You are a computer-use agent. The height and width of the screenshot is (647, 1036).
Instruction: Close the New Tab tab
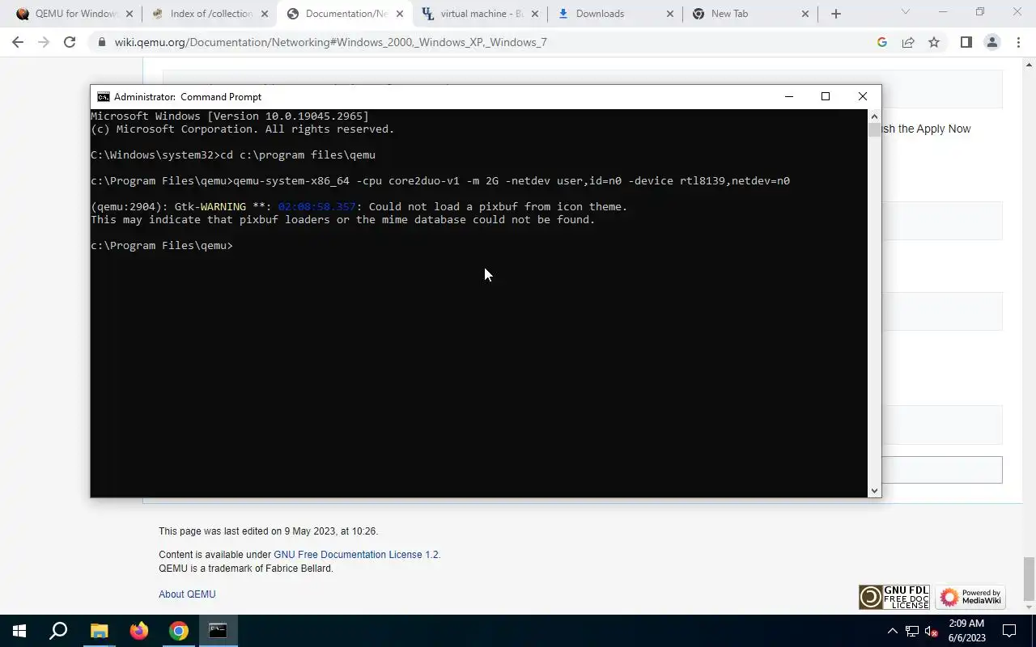[x=805, y=14]
